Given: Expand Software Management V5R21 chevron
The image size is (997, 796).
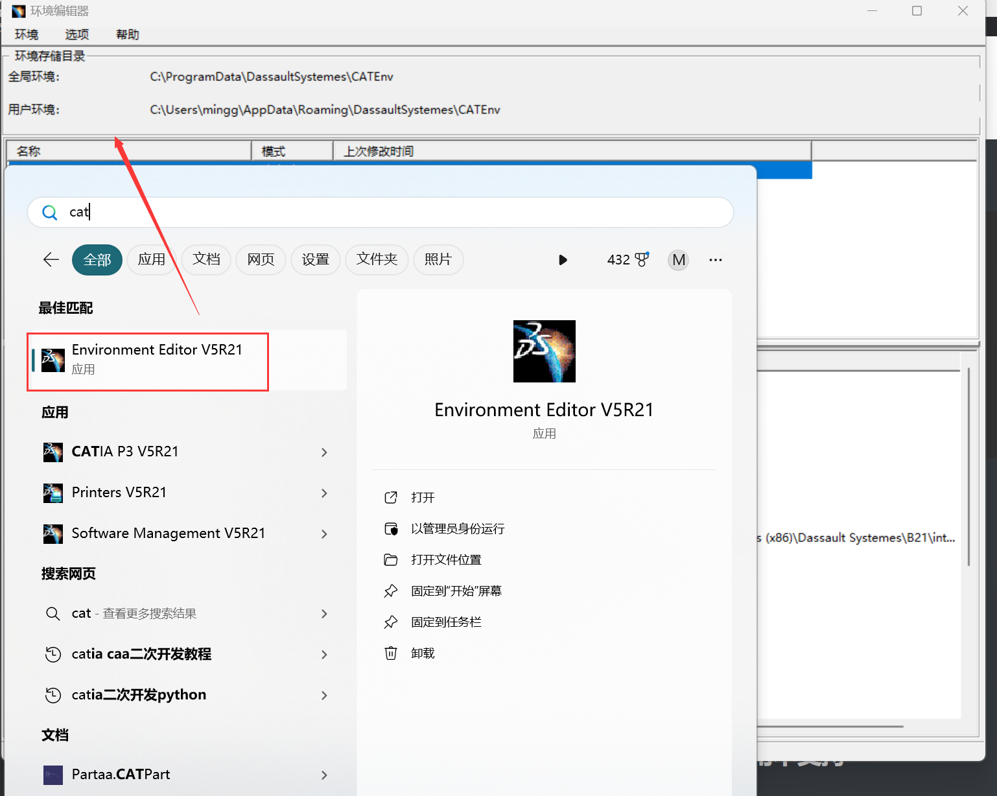Looking at the screenshot, I should (325, 534).
